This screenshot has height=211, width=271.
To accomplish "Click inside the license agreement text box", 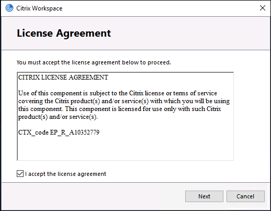I will tap(125, 116).
